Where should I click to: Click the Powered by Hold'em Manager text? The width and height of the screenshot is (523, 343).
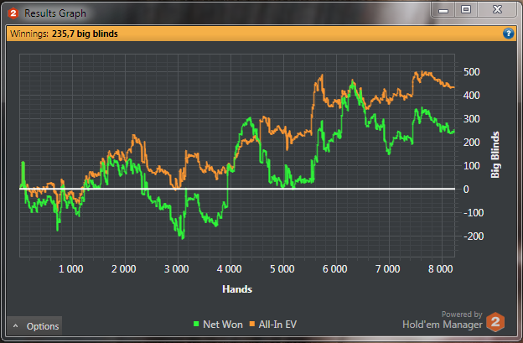pos(443,320)
